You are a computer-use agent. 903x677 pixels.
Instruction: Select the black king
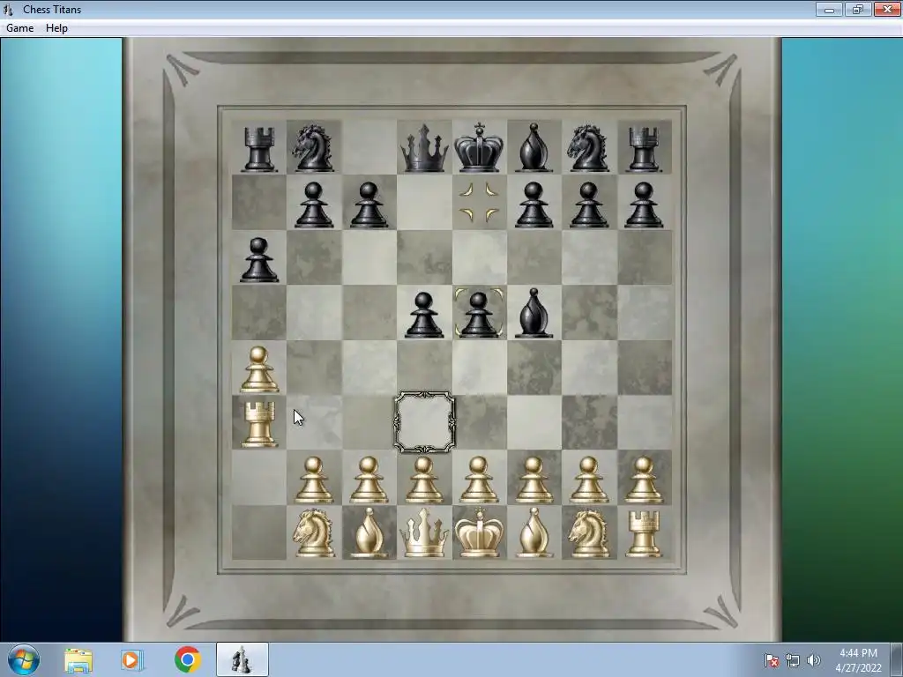coord(479,147)
